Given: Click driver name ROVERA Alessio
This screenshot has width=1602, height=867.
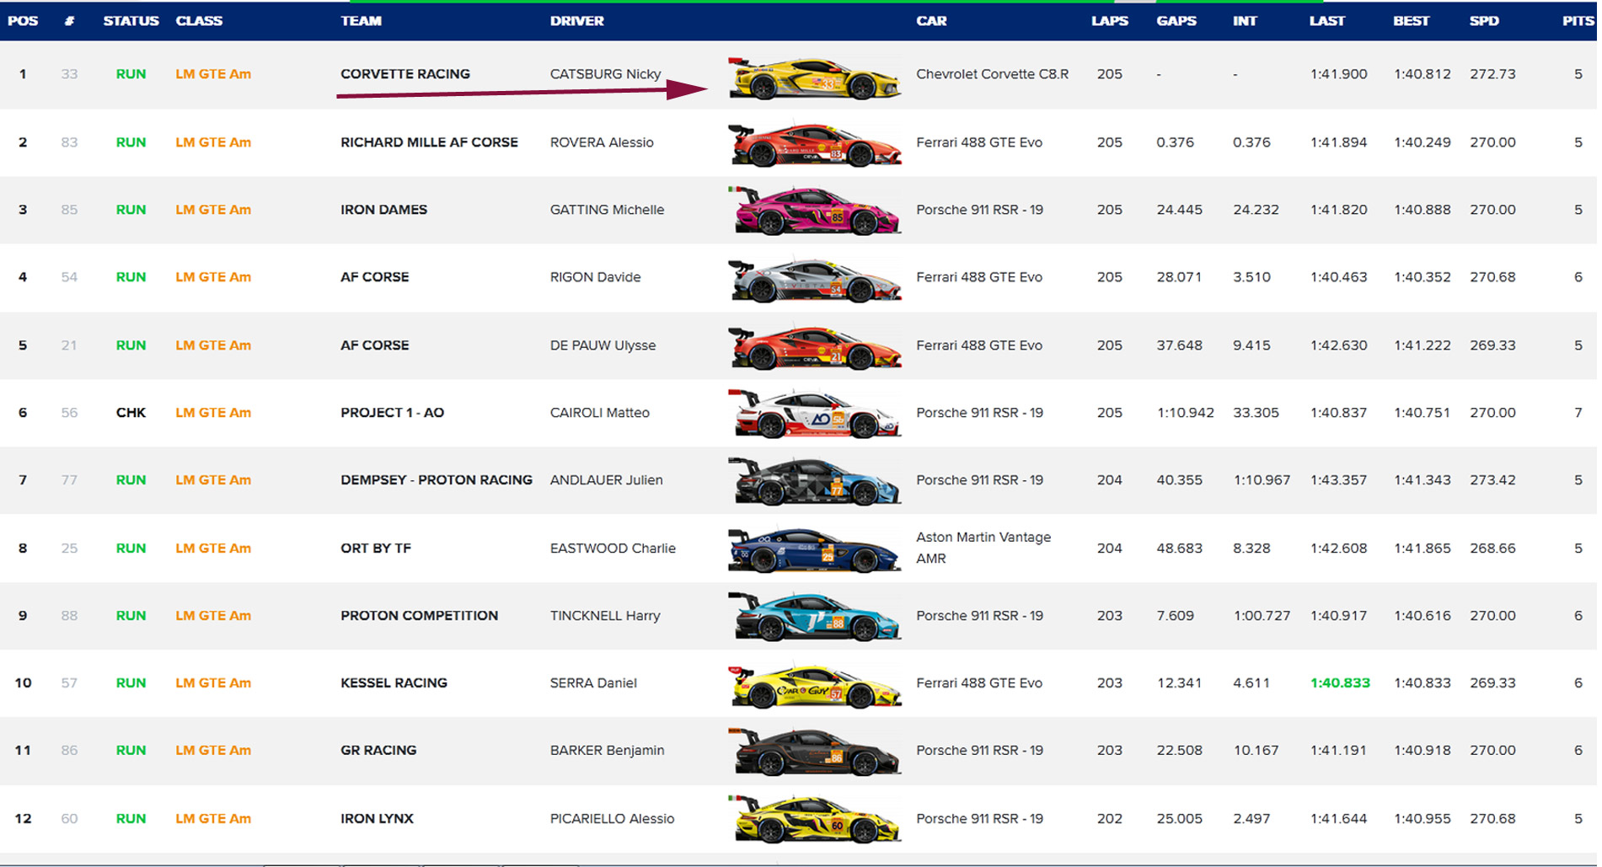Looking at the screenshot, I should point(602,142).
